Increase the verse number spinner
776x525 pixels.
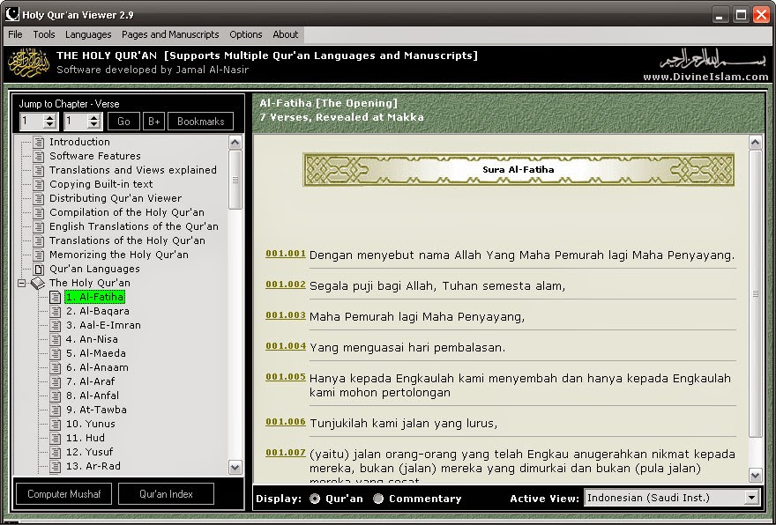click(94, 118)
